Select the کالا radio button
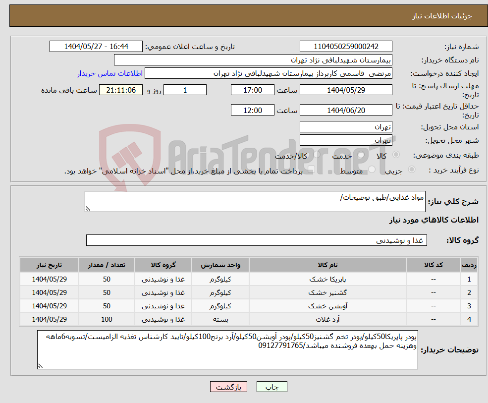This screenshot has height=403, width=488. click(396, 155)
